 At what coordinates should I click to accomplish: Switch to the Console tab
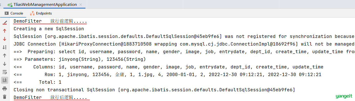tap(14, 13)
